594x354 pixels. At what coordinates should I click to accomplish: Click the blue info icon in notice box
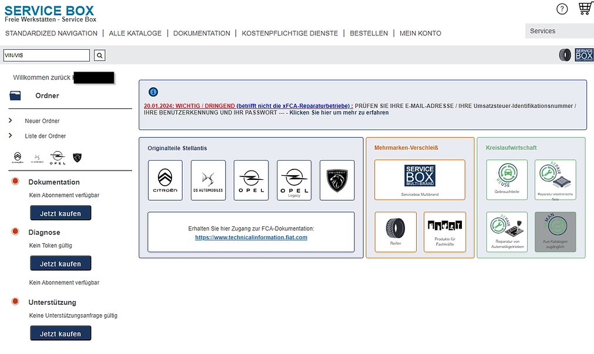[153, 92]
